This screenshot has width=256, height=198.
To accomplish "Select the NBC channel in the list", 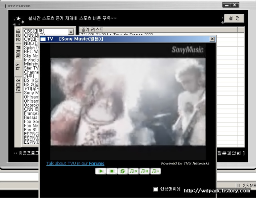I will [31, 44].
